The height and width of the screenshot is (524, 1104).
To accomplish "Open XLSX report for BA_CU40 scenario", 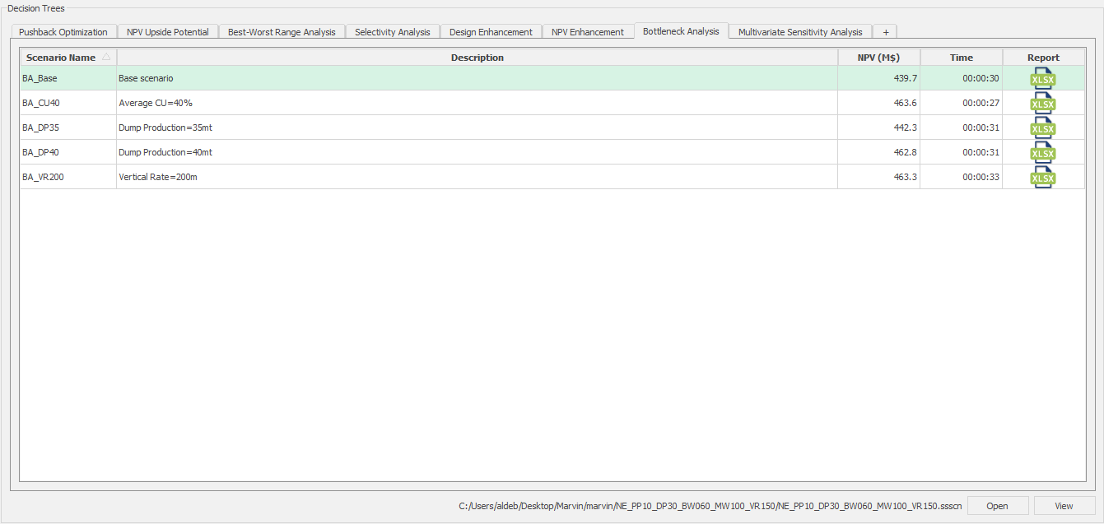I will [x=1043, y=103].
